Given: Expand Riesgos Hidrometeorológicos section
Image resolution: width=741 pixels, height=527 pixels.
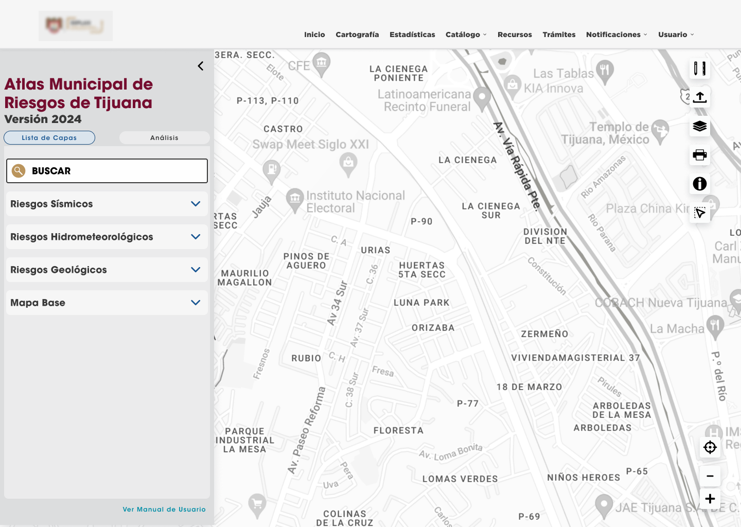Looking at the screenshot, I should (107, 237).
